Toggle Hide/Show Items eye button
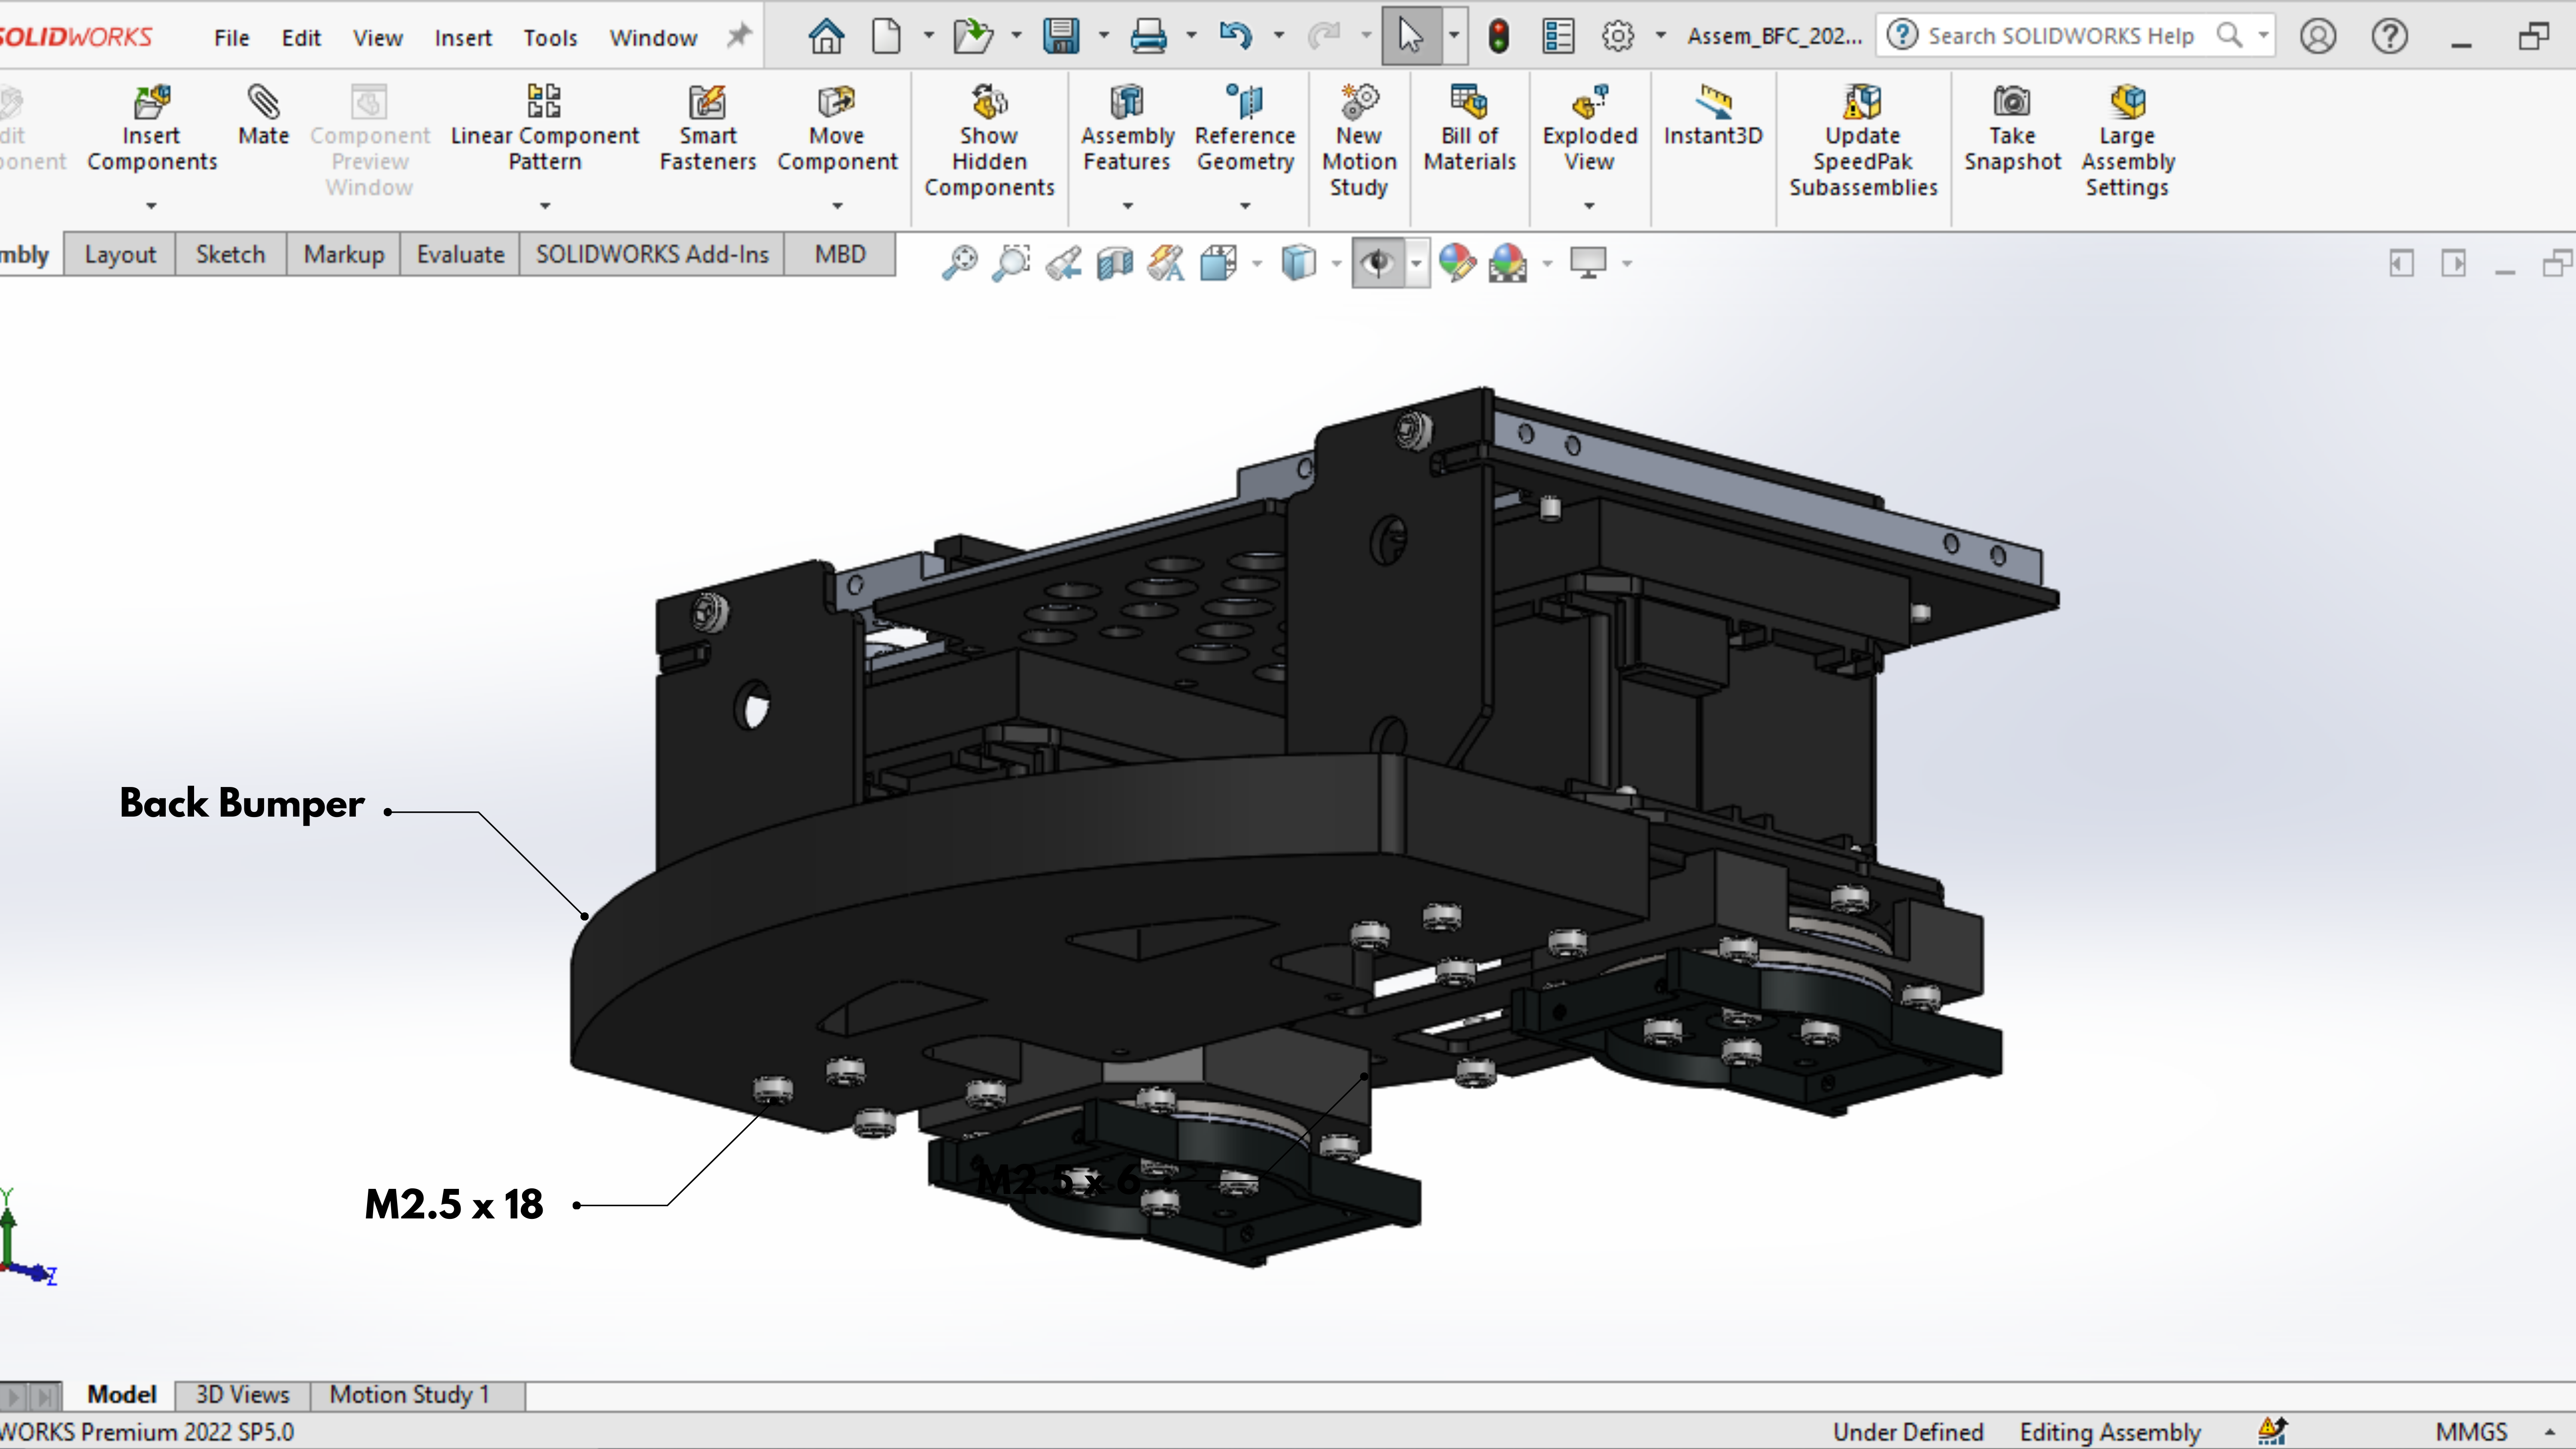2576x1449 pixels. point(1378,263)
